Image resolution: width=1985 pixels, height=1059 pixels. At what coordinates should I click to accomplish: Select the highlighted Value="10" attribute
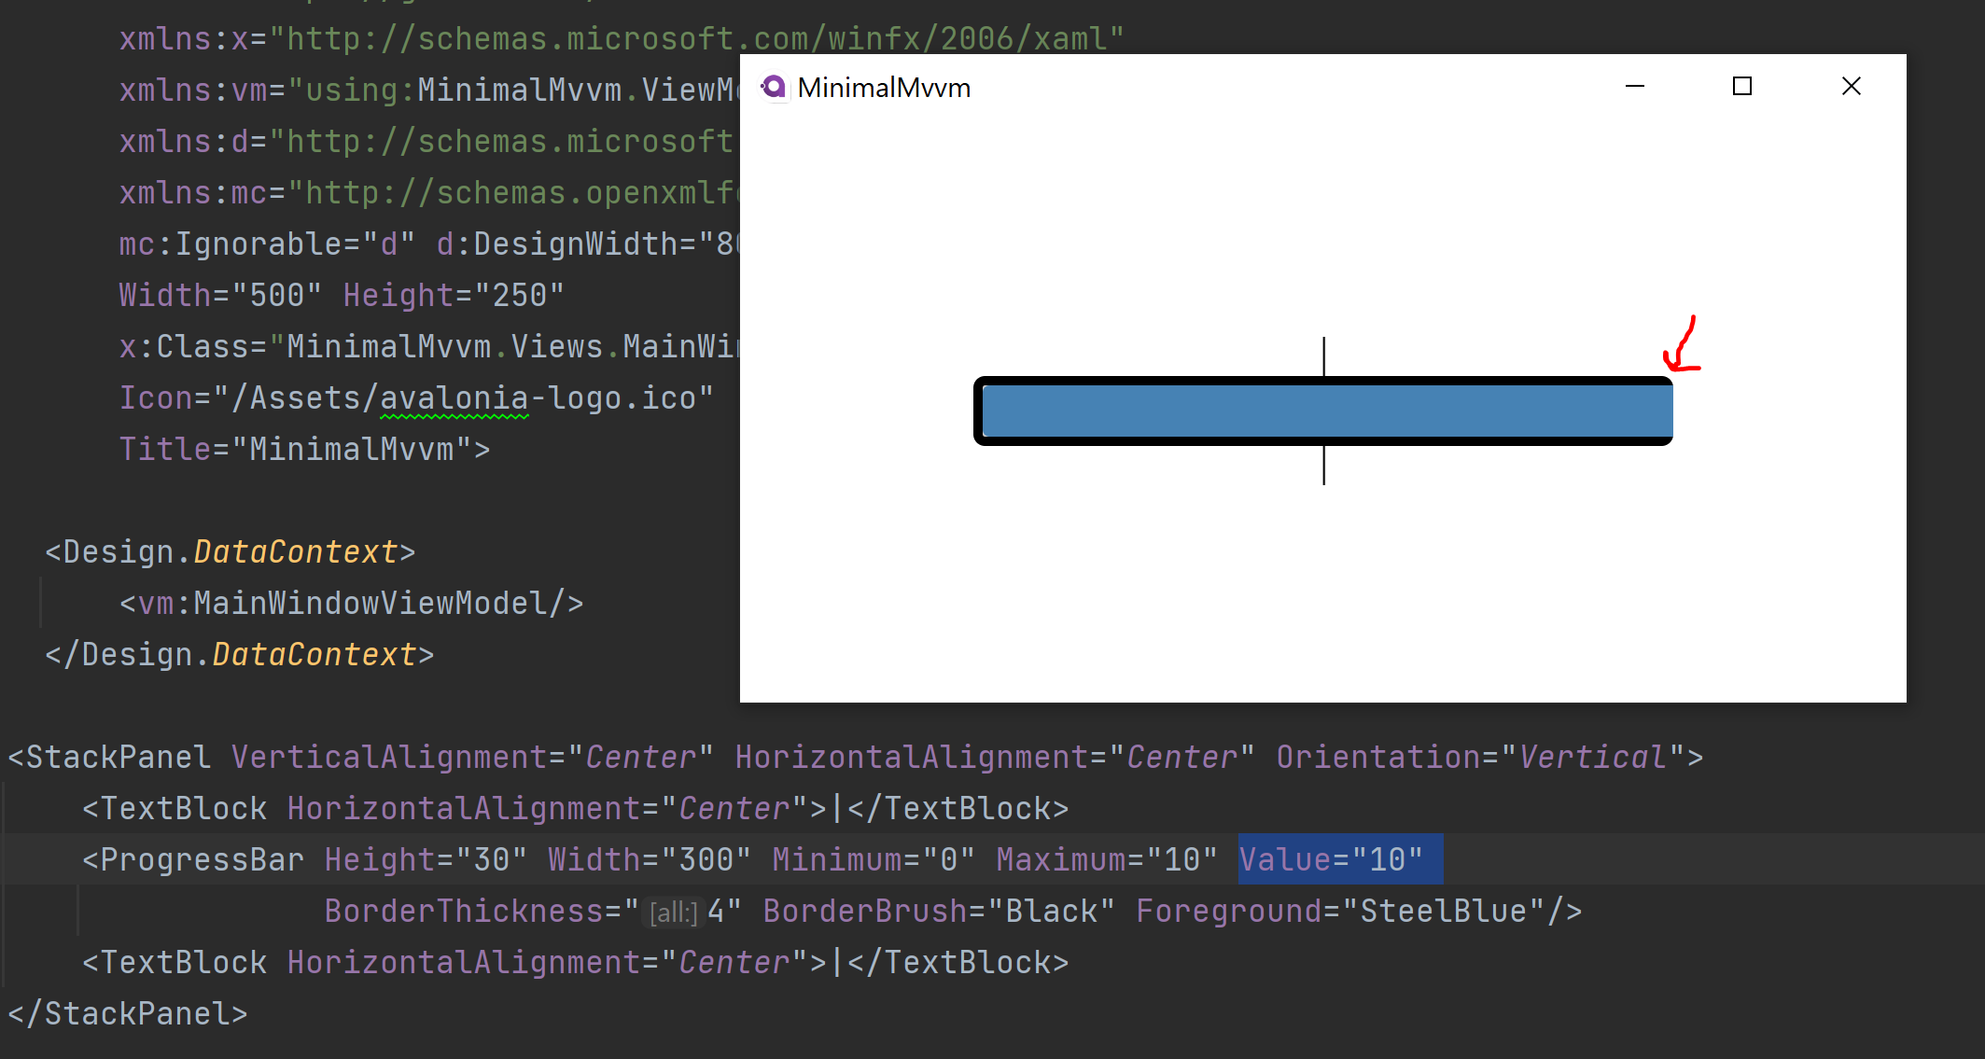point(1339,859)
